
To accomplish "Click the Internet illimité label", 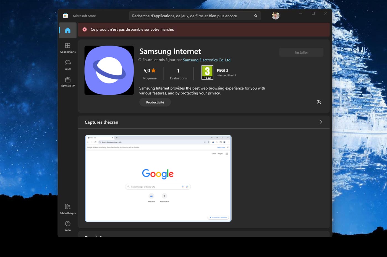I will [x=226, y=76].
